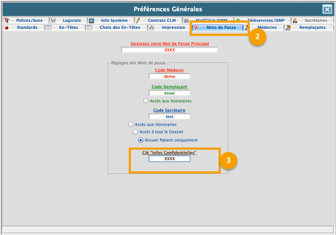This screenshot has width=336, height=235.
Task: Click the W icon beside Logiciels
Action: [x=53, y=21]
